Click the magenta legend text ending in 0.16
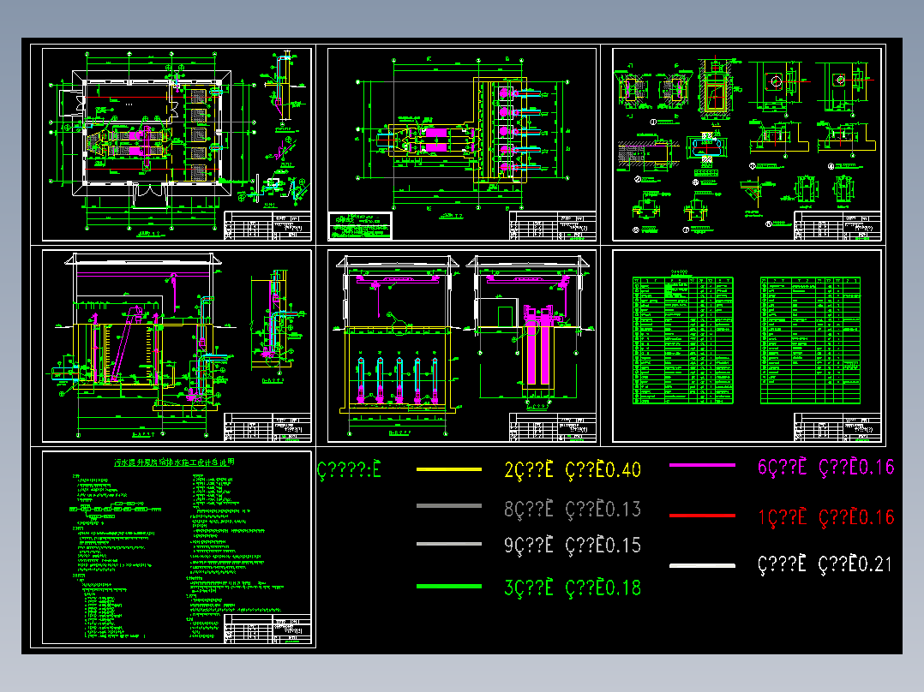The width and height of the screenshot is (924, 692). (x=826, y=467)
